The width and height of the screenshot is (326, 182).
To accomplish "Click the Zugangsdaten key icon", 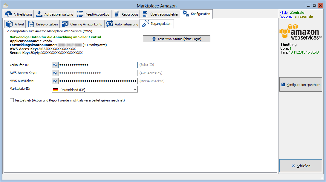I will pyautogui.click(x=146, y=24).
